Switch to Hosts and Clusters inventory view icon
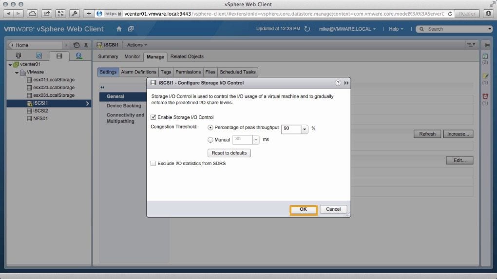The width and height of the screenshot is (497, 279). [x=19, y=56]
